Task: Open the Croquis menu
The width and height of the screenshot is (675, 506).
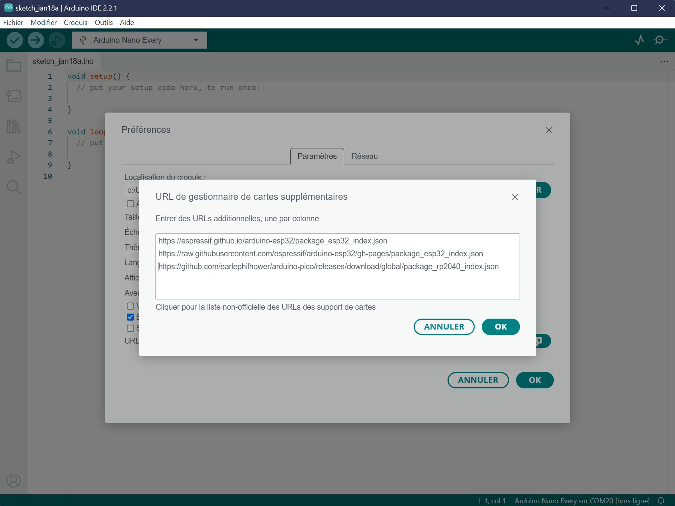Action: [76, 23]
